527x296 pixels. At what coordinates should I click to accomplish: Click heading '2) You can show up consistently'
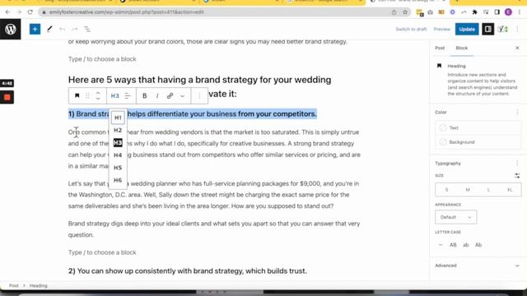pos(188,271)
